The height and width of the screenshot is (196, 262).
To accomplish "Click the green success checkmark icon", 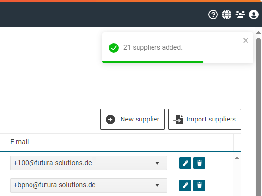I will point(114,48).
